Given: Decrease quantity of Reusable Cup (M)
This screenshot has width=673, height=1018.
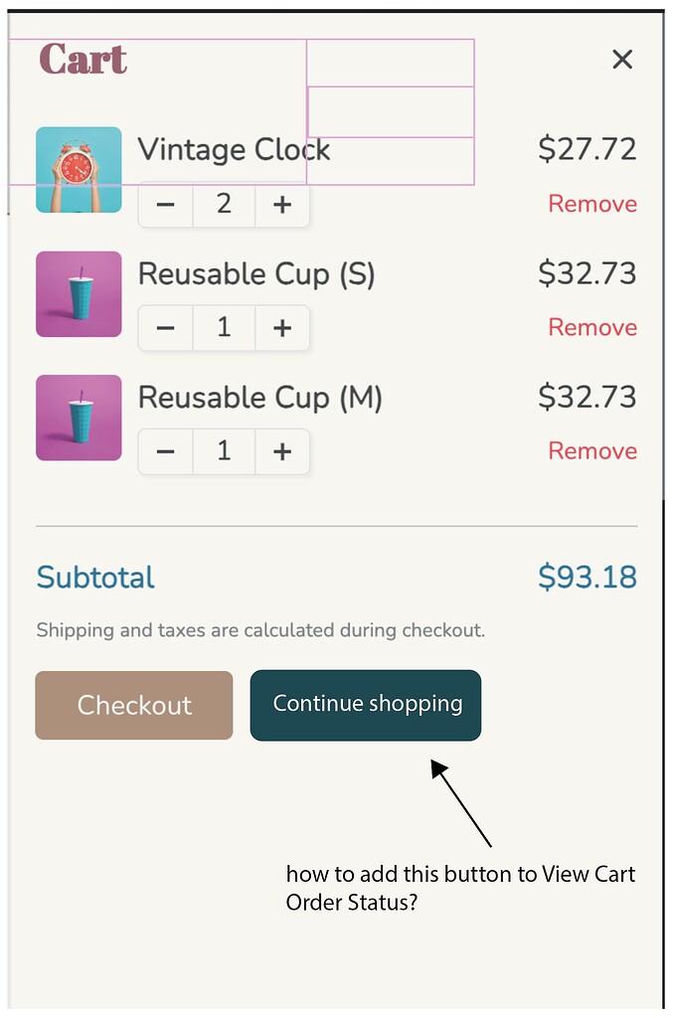Looking at the screenshot, I should [164, 451].
